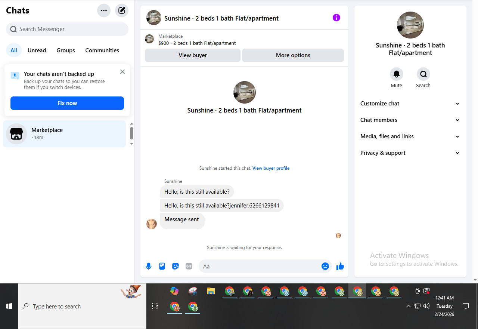478x329 pixels.
Task: Expand Media, files and links section
Action: pos(410,136)
